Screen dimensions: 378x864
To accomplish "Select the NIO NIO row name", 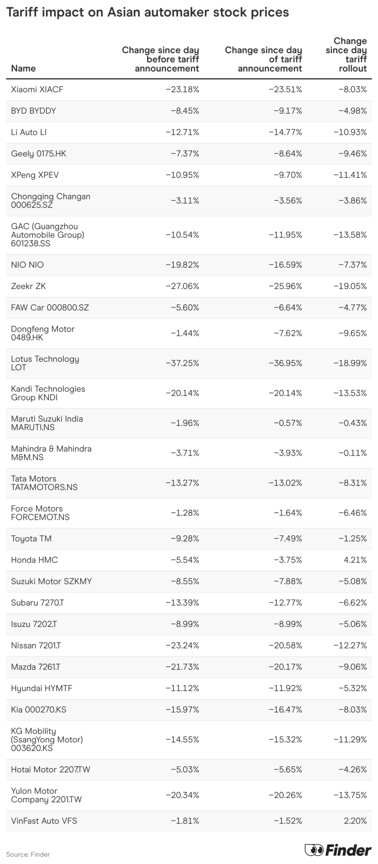I will [27, 265].
